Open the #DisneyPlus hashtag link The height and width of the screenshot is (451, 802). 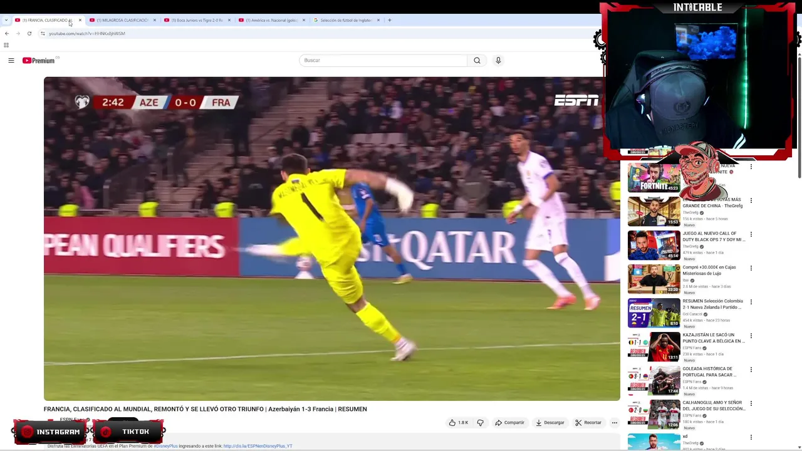[x=165, y=446]
